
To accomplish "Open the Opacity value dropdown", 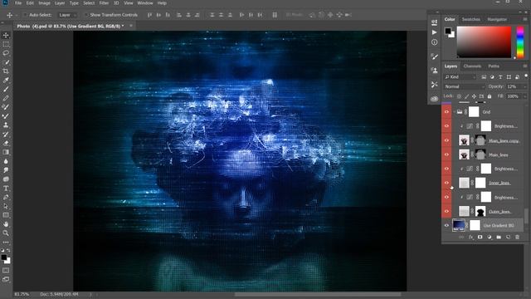I will click(x=525, y=86).
